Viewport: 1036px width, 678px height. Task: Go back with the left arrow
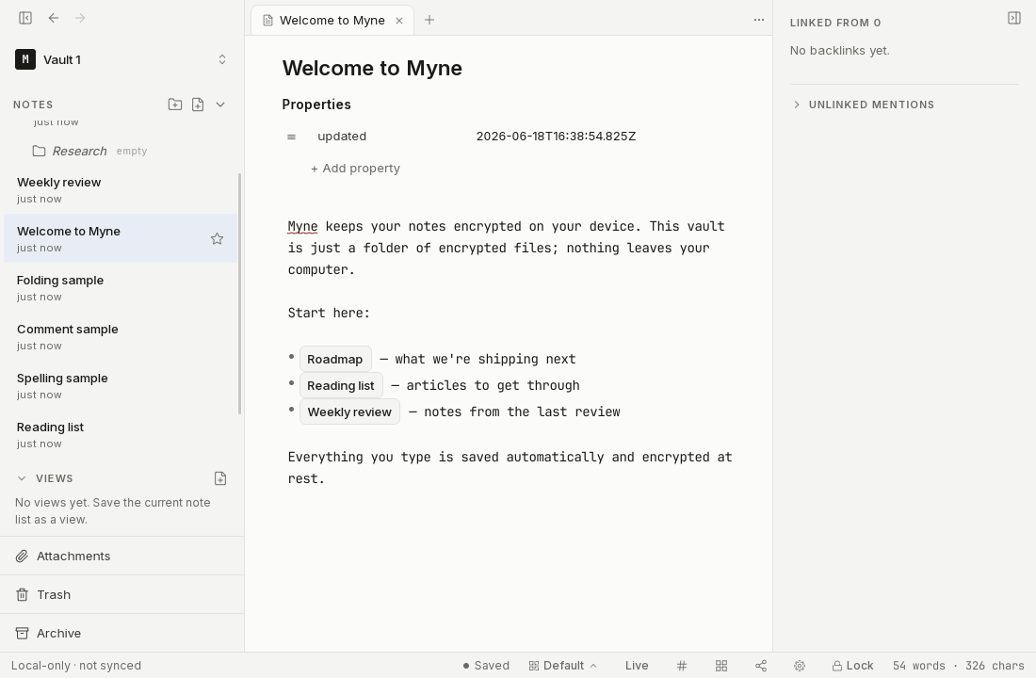click(54, 18)
